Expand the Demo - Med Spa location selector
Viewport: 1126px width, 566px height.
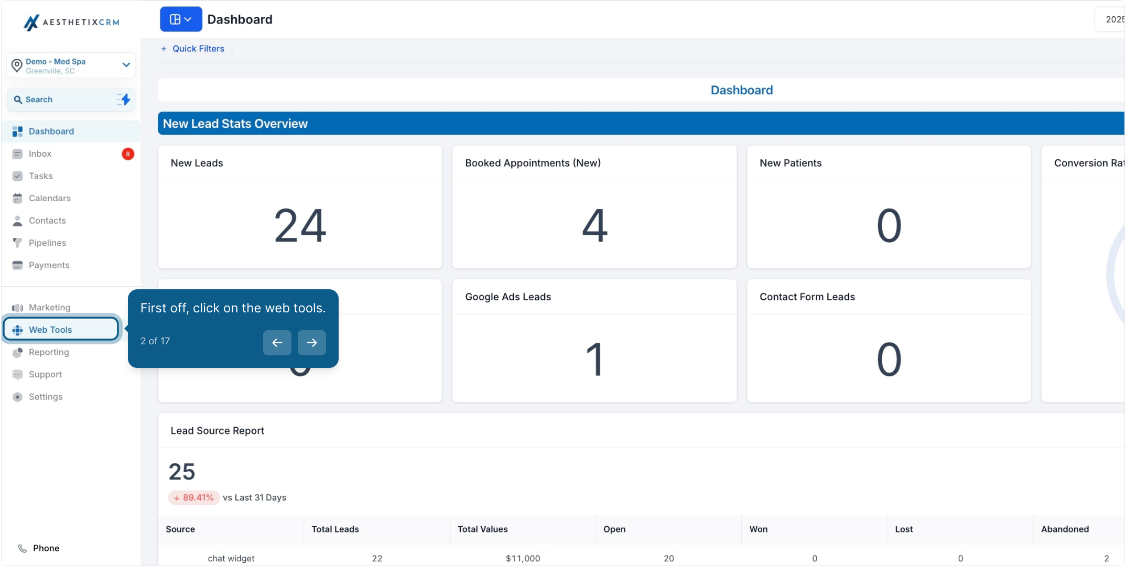[x=71, y=66]
